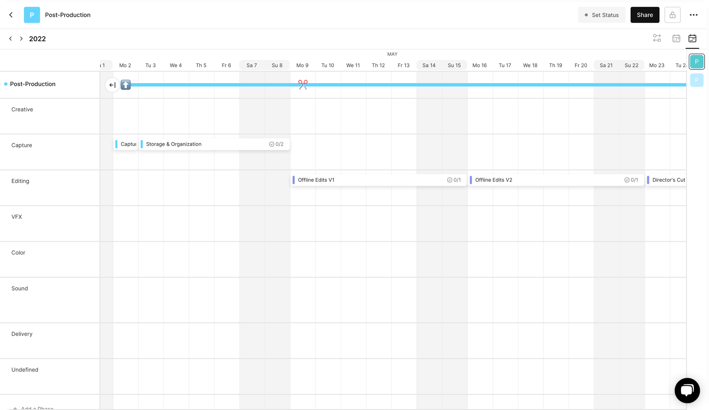This screenshot has height=410, width=709.
Task: Select the Post-Production project row label
Action: (33, 84)
